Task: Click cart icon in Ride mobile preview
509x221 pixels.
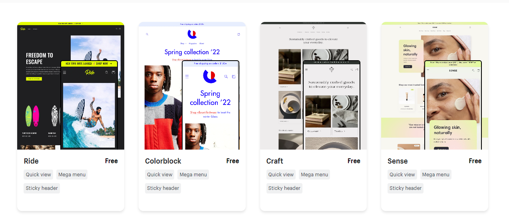Action: pos(113,72)
